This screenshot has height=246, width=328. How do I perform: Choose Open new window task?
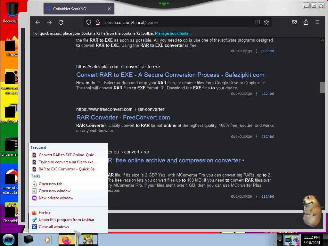pyautogui.click(x=54, y=191)
